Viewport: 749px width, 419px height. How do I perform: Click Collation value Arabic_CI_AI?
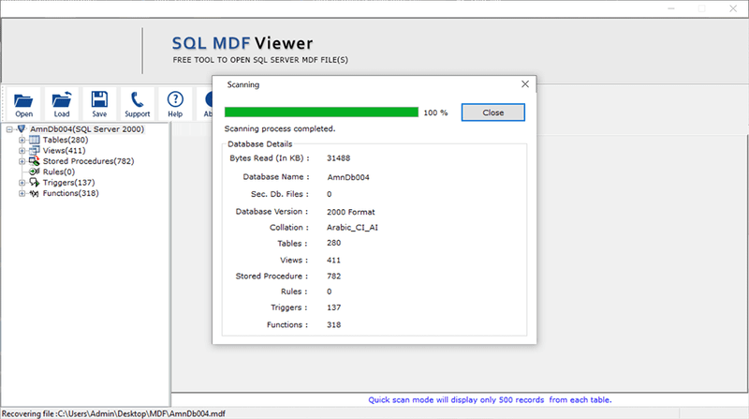352,228
